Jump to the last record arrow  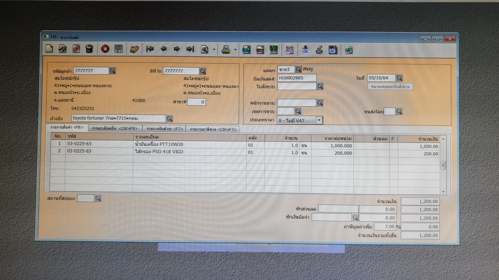190,49
